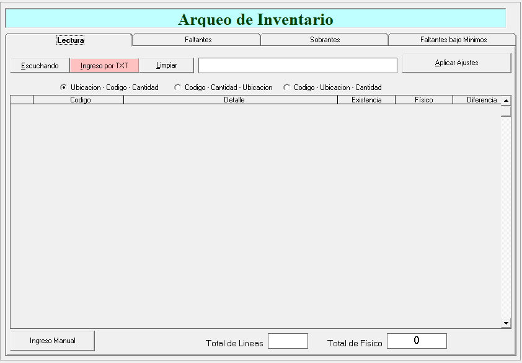Viewport: 522px width, 363px height.
Task: Click the Limpiar button
Action: click(x=166, y=66)
